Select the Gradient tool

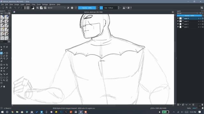pyautogui.click(x=1, y=68)
